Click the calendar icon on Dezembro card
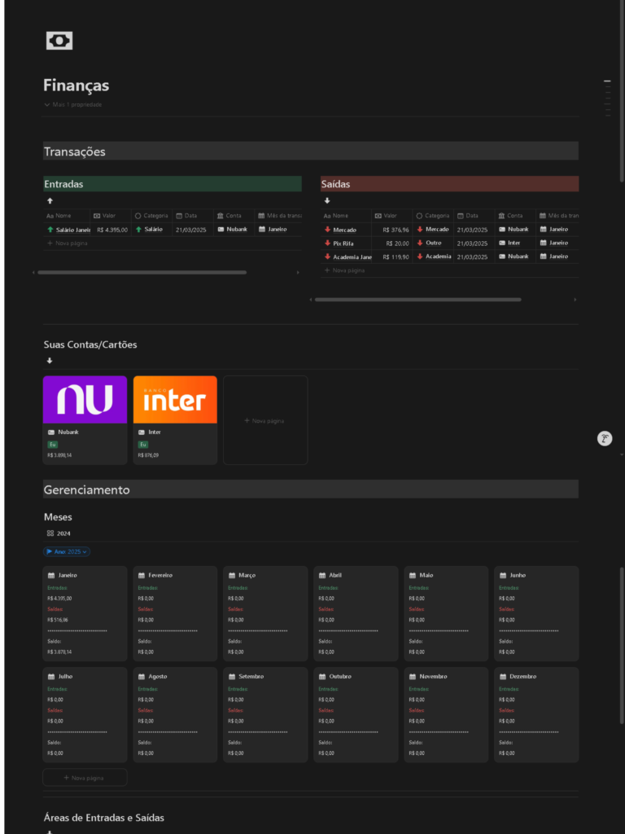This screenshot has width=625, height=834. (x=502, y=676)
